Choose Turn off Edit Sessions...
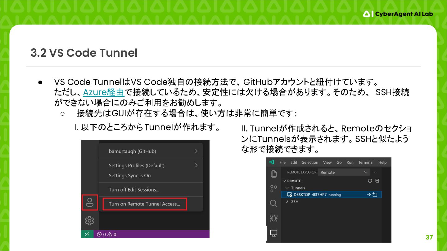Image resolution: width=447 pixels, height=251 pixels. [x=134, y=190]
